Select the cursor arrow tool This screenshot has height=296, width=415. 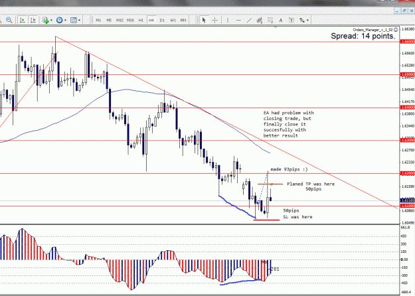(204, 20)
